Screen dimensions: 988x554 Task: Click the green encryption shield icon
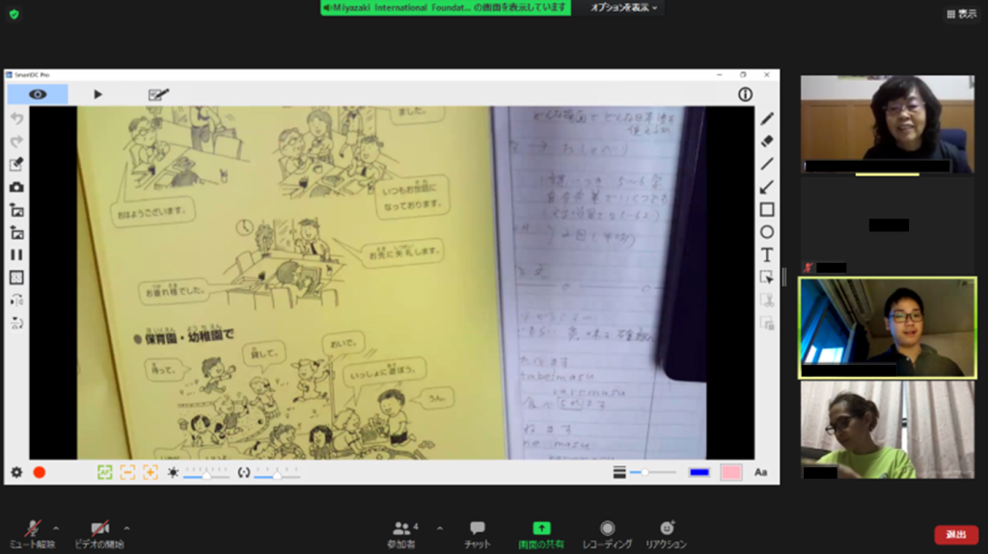click(x=14, y=13)
